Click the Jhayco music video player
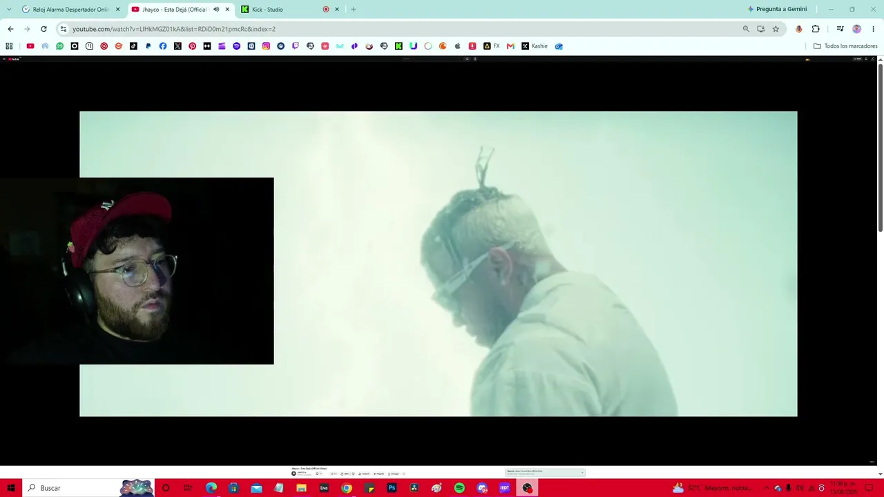This screenshot has width=884, height=497. [x=439, y=264]
